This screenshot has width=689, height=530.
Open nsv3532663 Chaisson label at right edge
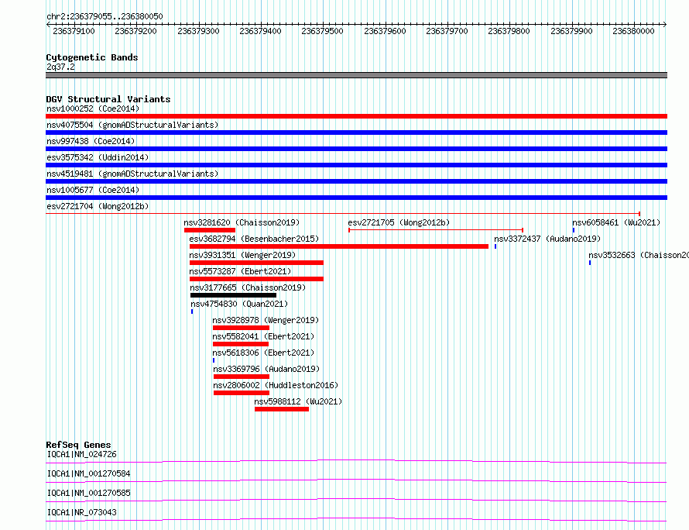pyautogui.click(x=639, y=255)
